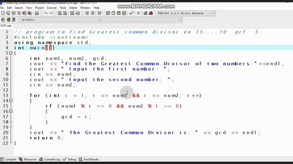Click the Compile icon with colored squares
Image resolution: width=293 pixels, height=164 pixels.
(108, 13)
